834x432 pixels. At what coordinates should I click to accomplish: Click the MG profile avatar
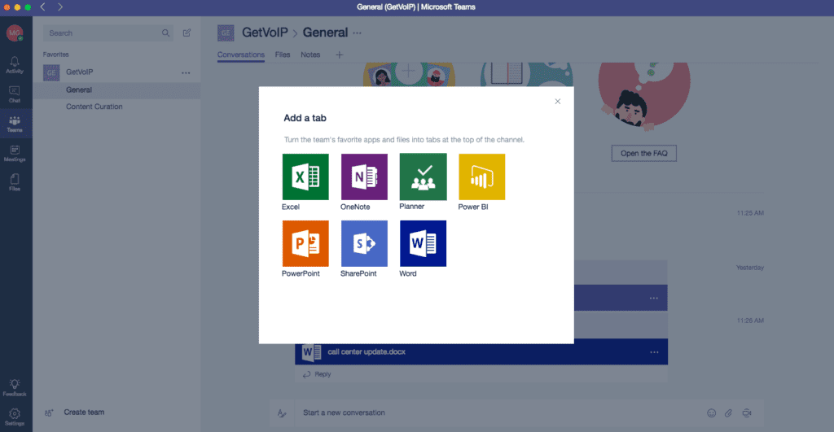(15, 33)
